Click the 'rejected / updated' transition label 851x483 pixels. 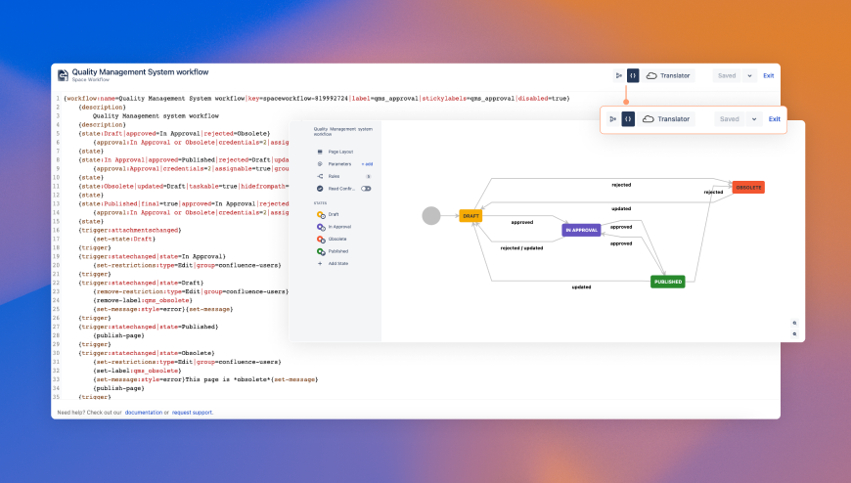[521, 248]
